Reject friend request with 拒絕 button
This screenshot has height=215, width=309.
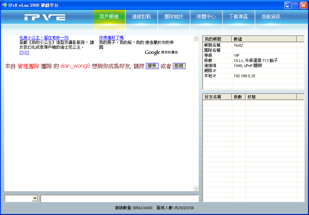click(179, 66)
